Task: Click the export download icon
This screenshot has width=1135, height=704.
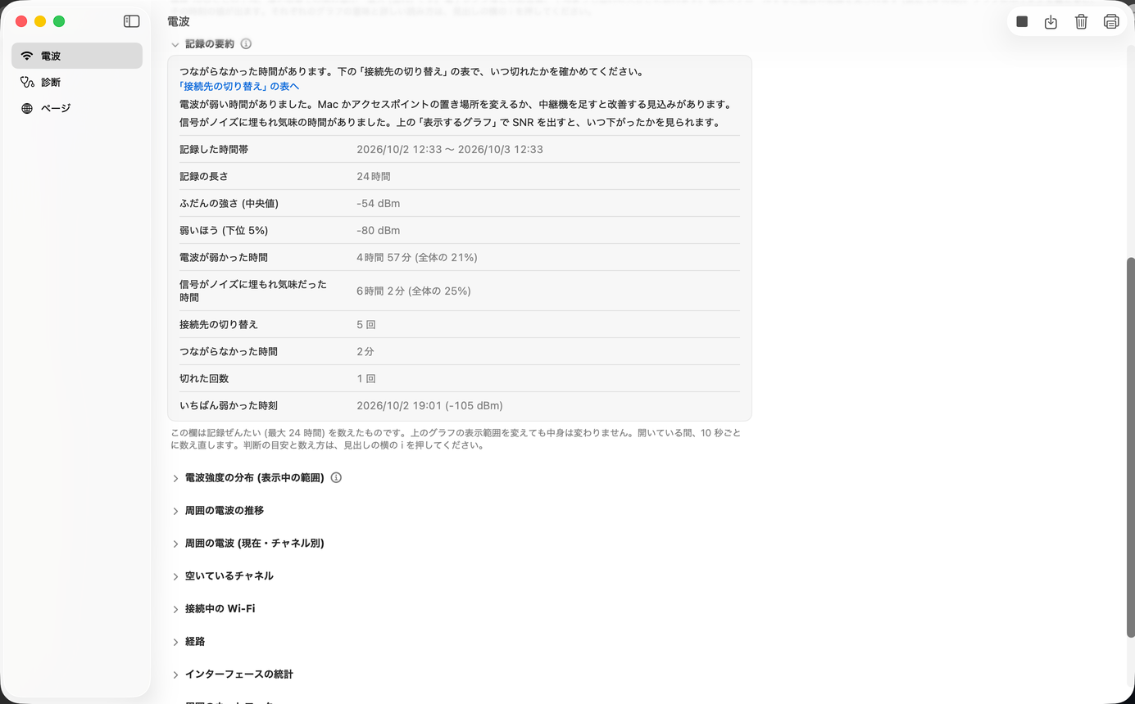Action: pos(1051,22)
